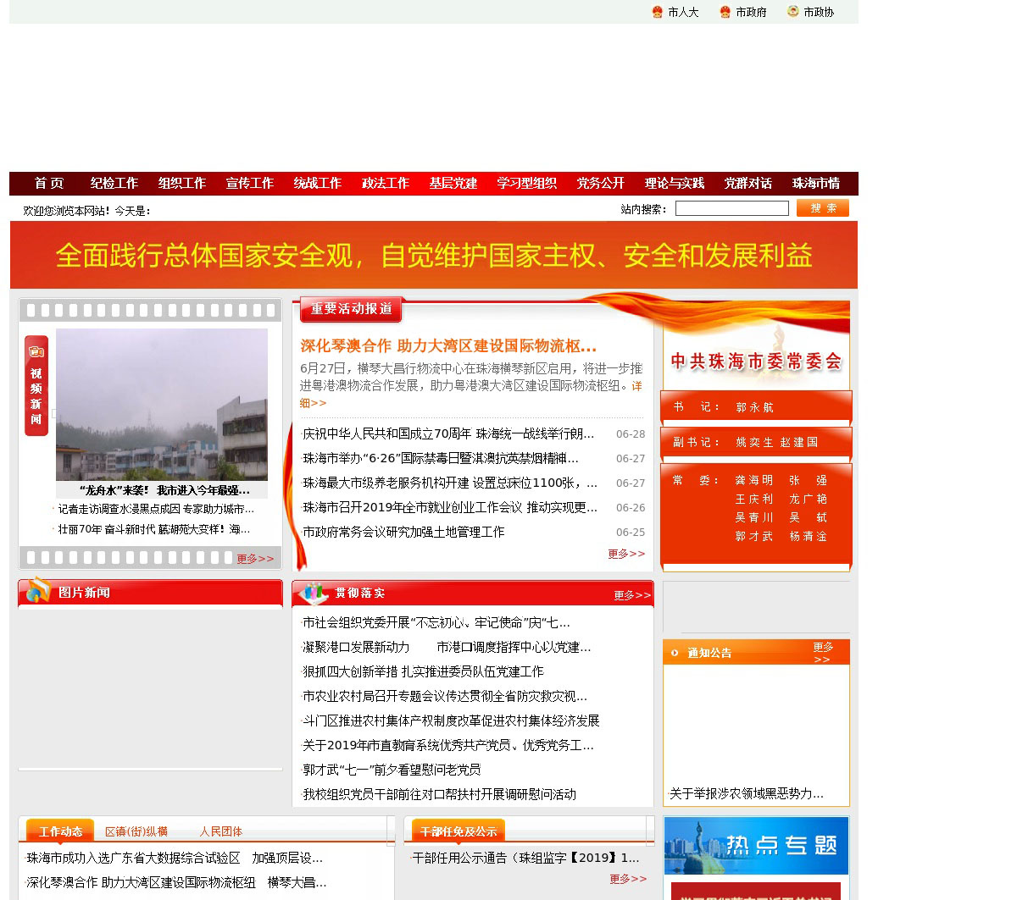Open the 珠海市情 navigation item
This screenshot has height=900, width=1017.
pos(815,184)
